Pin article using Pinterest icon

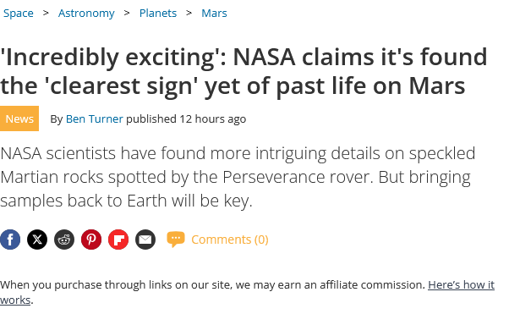(91, 240)
